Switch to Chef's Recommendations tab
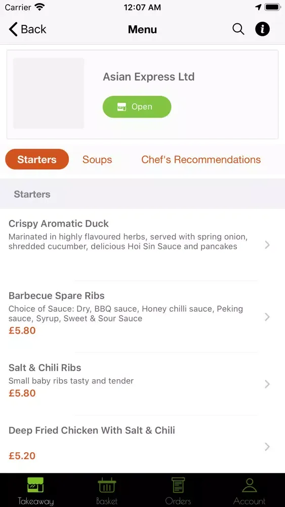The width and height of the screenshot is (285, 507). [x=201, y=159]
